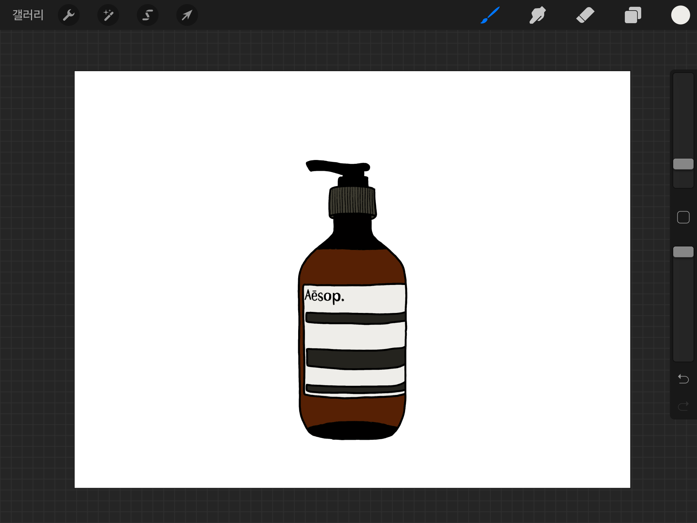Select the Brush tool
The width and height of the screenshot is (697, 523).
click(x=490, y=15)
